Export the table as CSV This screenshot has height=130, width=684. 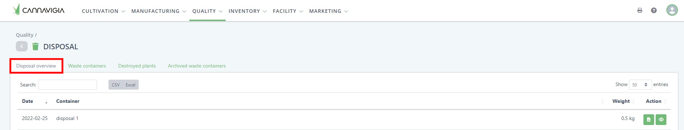point(116,85)
